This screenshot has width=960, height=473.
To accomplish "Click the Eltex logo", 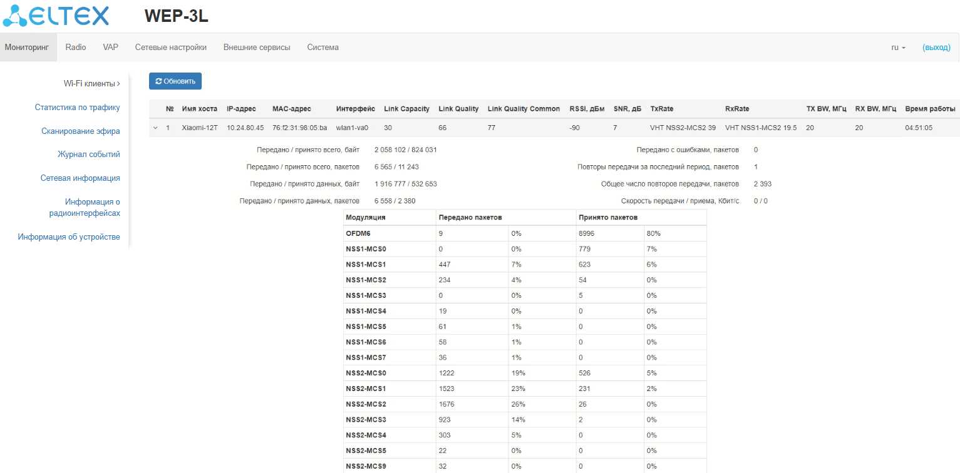I will 56,16.
